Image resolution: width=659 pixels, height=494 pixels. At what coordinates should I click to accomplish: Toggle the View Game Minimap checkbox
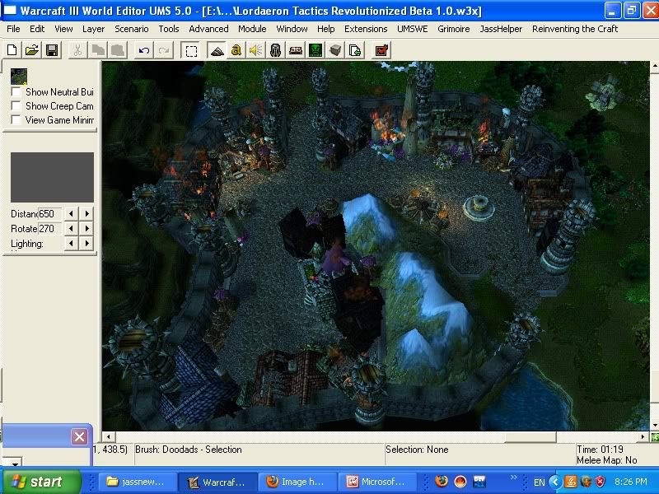click(x=16, y=120)
